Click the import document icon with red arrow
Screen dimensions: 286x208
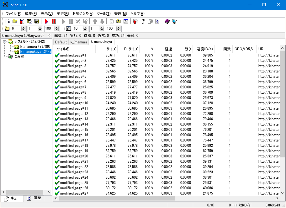[x=22, y=22]
